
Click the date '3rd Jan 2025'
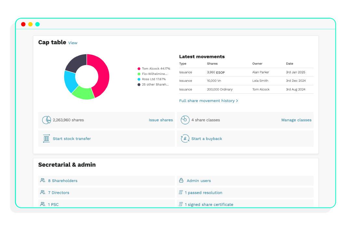[295, 72]
